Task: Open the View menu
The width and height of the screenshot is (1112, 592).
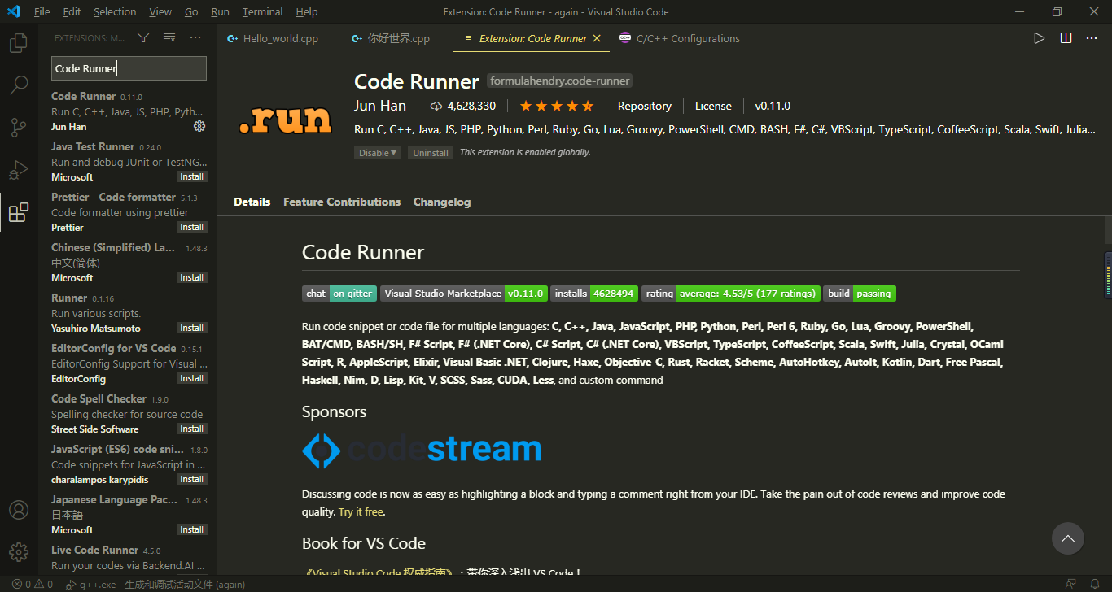Action: coord(160,12)
